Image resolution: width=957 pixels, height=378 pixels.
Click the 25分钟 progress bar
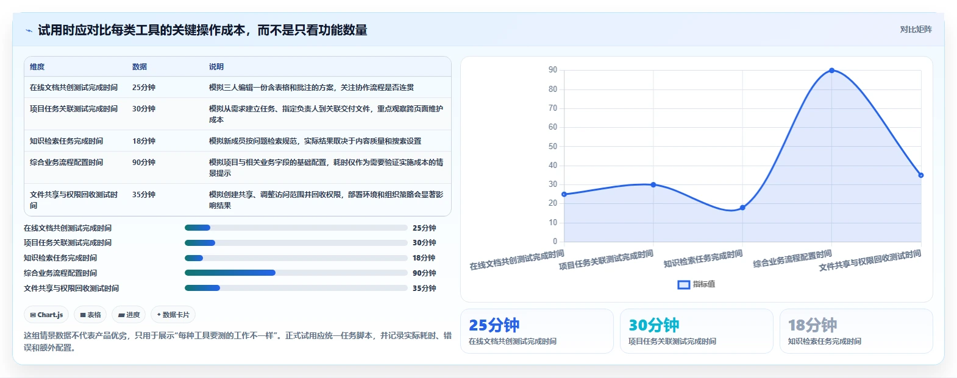point(296,228)
